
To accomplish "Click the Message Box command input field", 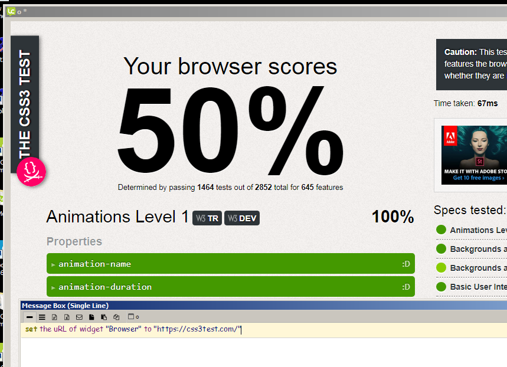I will [264, 329].
